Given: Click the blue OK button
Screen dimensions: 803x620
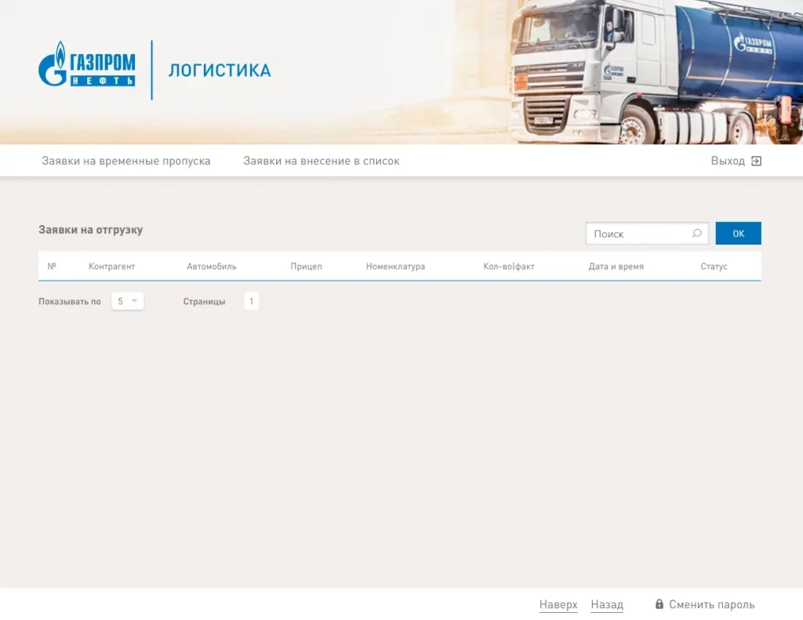Looking at the screenshot, I should (738, 234).
